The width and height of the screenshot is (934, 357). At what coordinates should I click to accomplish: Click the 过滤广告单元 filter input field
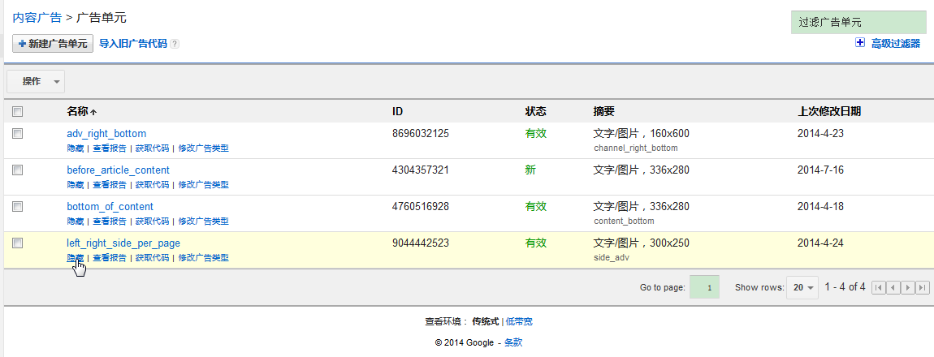858,22
